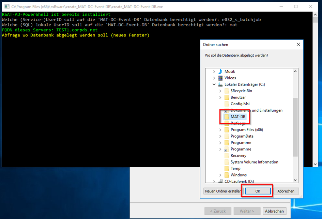Screen dimensions: 322x219
Task: Click Abbrechen in the Ordner suchen dialog
Action: coord(286,191)
